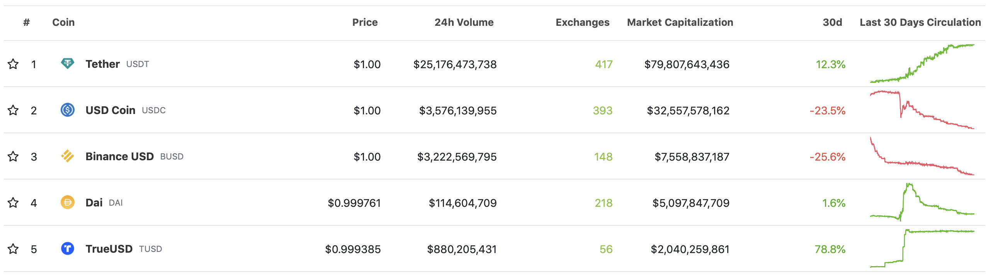Click the Dai coin logo icon
This screenshot has height=275, width=993.
68,202
